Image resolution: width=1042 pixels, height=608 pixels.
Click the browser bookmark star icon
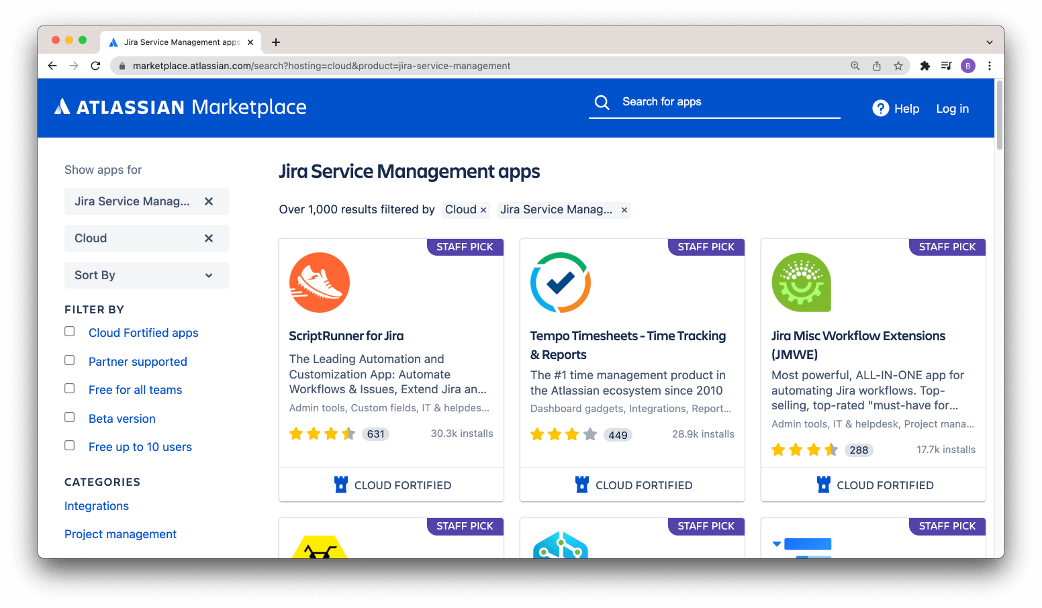click(x=898, y=66)
